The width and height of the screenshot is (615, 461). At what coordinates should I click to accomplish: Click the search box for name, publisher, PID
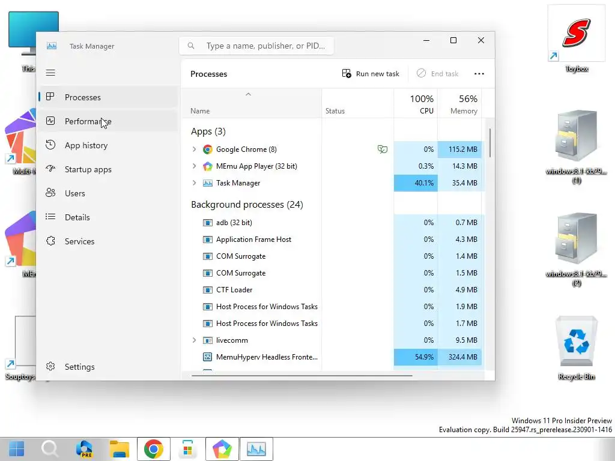(x=256, y=46)
